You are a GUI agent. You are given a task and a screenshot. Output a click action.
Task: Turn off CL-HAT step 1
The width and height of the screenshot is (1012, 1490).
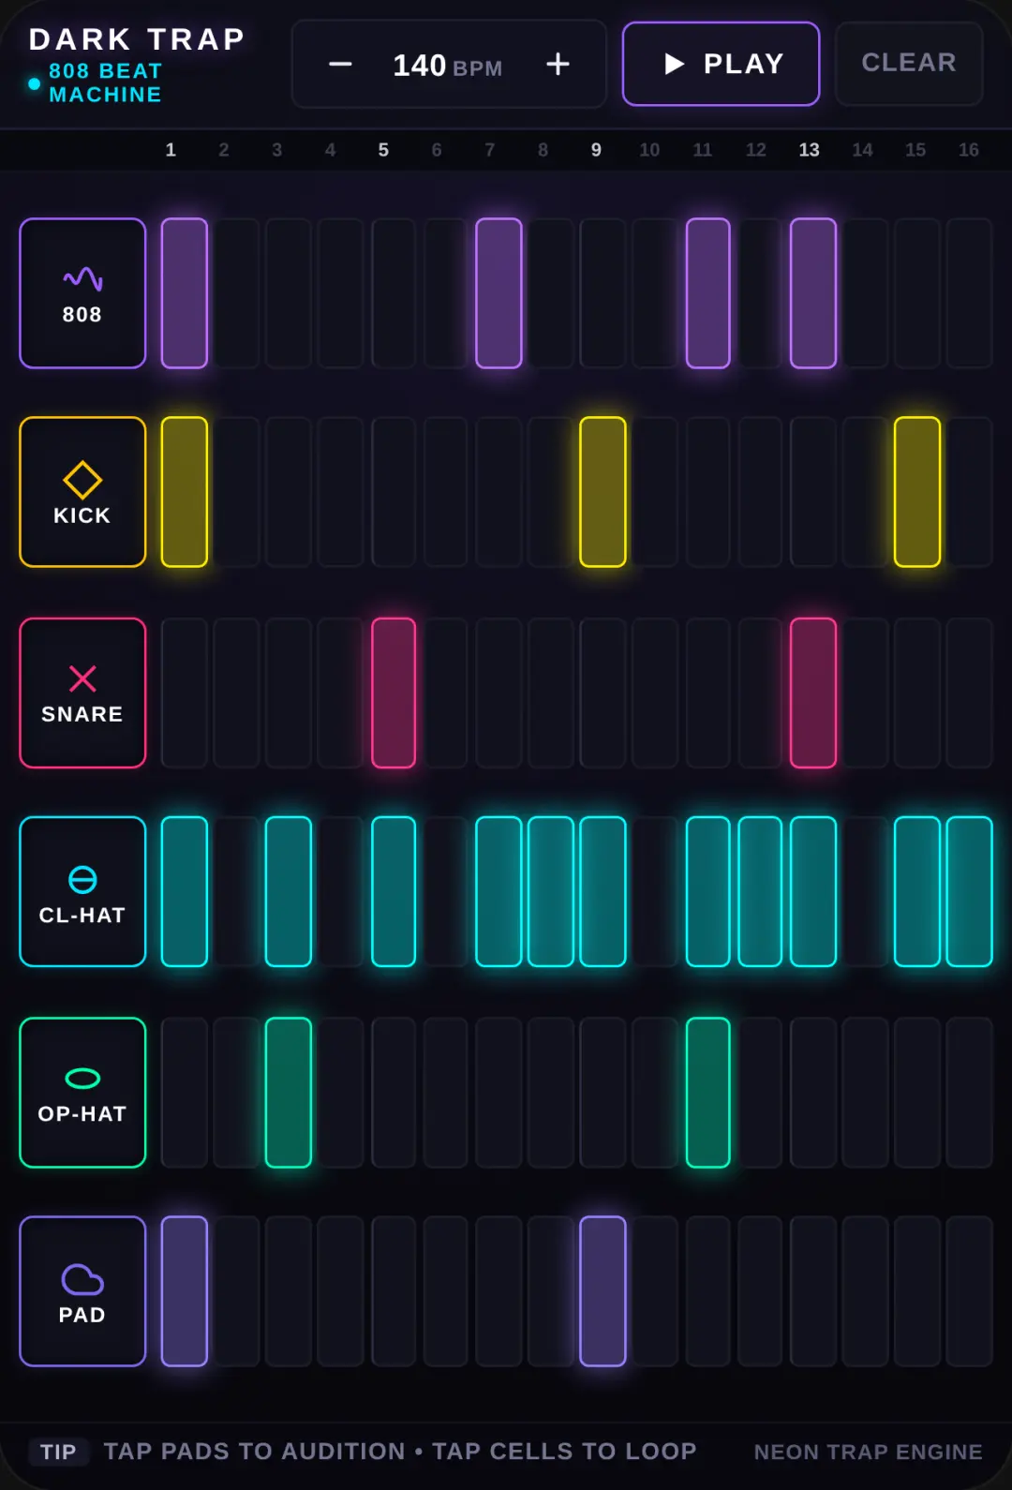[x=185, y=891]
